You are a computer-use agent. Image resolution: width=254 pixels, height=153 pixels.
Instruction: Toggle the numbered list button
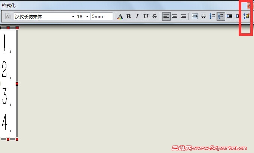pos(221,16)
